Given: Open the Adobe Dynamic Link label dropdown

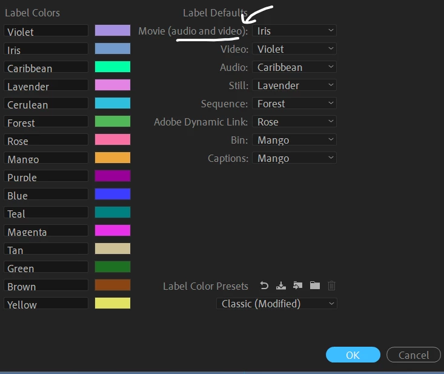Looking at the screenshot, I should pyautogui.click(x=294, y=122).
